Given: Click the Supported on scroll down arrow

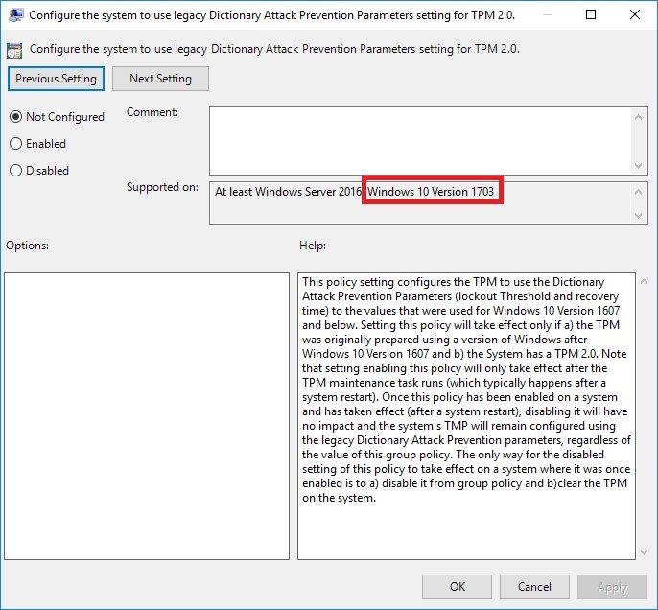Looking at the screenshot, I should [639, 215].
